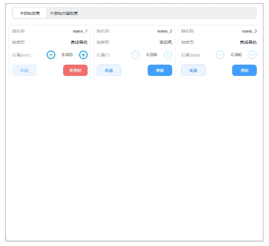The height and width of the screenshot is (246, 269).
Task: Open 配置 for eaxis_2
Action: [109, 70]
